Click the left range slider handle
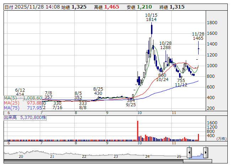This screenshot has height=167, width=232. 189,152
